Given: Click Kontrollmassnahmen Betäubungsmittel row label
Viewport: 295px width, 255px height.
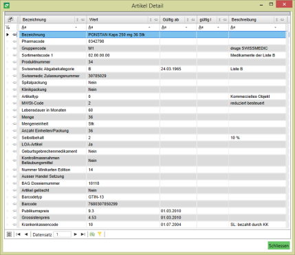Looking at the screenshot, I should pyautogui.click(x=41, y=161).
